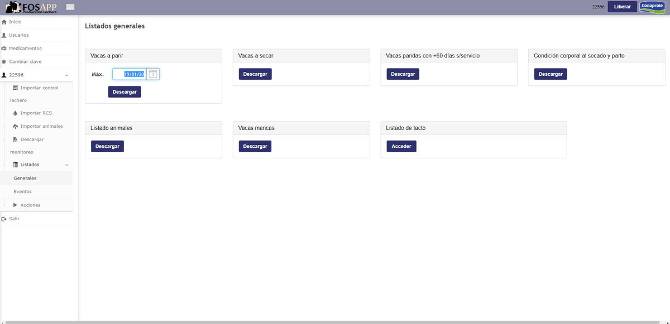670x324 pixels.
Task: Download Condición corporal al secado y parto
Action: click(551, 74)
